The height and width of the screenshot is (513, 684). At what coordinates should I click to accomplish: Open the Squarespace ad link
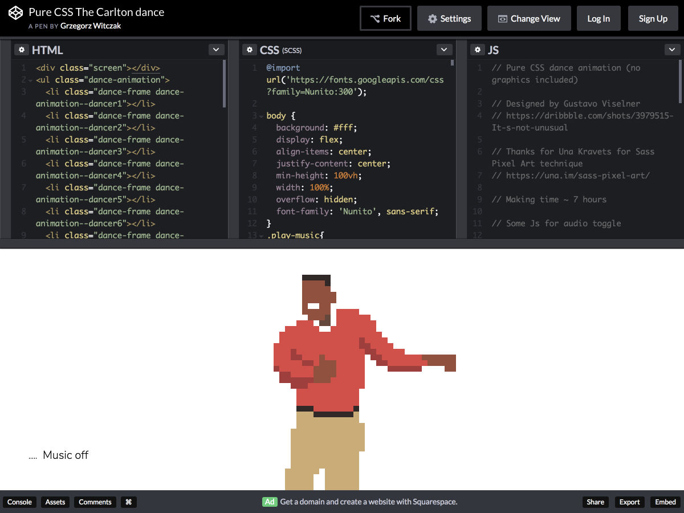(369, 502)
